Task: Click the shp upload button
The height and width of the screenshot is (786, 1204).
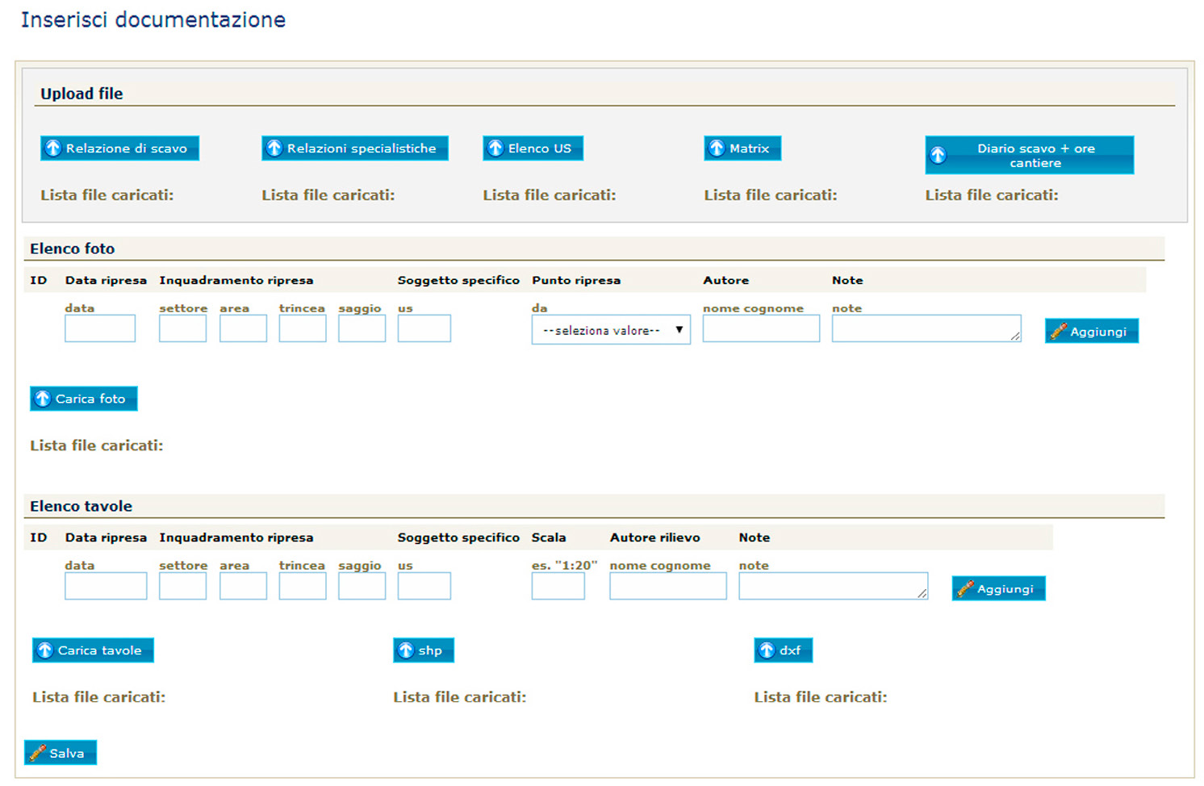Action: 424,650
